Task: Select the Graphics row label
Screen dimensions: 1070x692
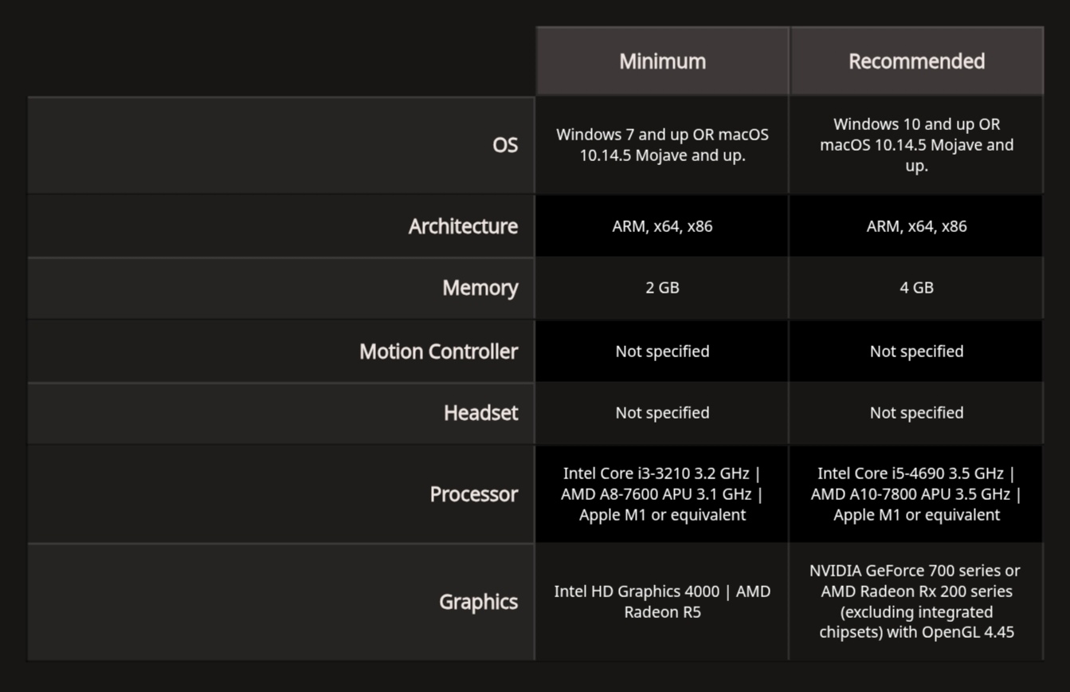Action: pyautogui.click(x=478, y=602)
